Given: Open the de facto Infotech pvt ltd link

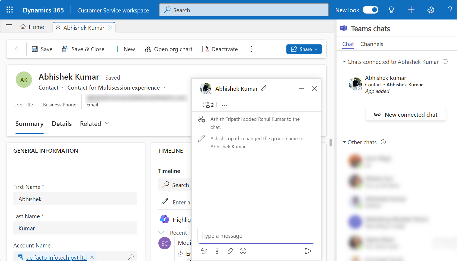Looking at the screenshot, I should pos(56,257).
